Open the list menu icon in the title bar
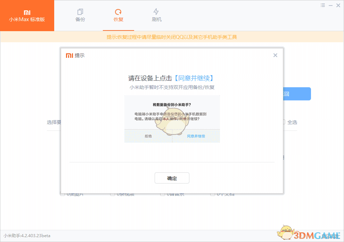 [322, 5]
